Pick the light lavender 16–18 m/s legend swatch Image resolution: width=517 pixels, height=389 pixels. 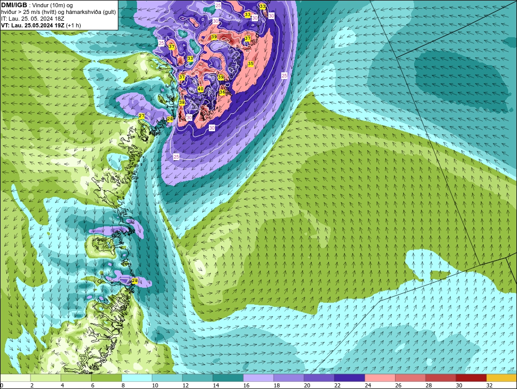(x=258, y=378)
